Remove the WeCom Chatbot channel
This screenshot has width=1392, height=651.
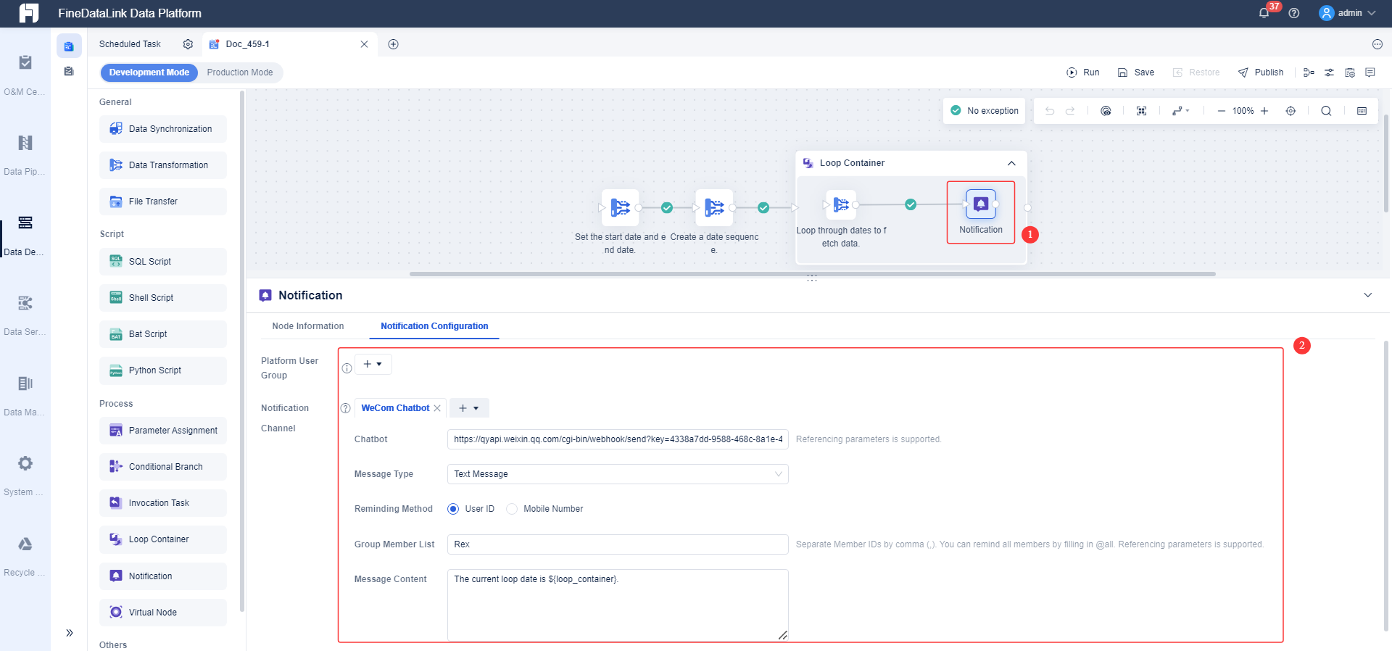[437, 408]
